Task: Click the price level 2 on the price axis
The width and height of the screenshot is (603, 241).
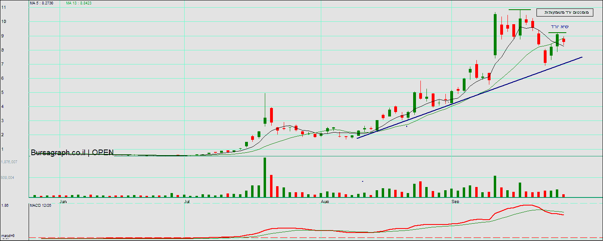Action: 2,135
